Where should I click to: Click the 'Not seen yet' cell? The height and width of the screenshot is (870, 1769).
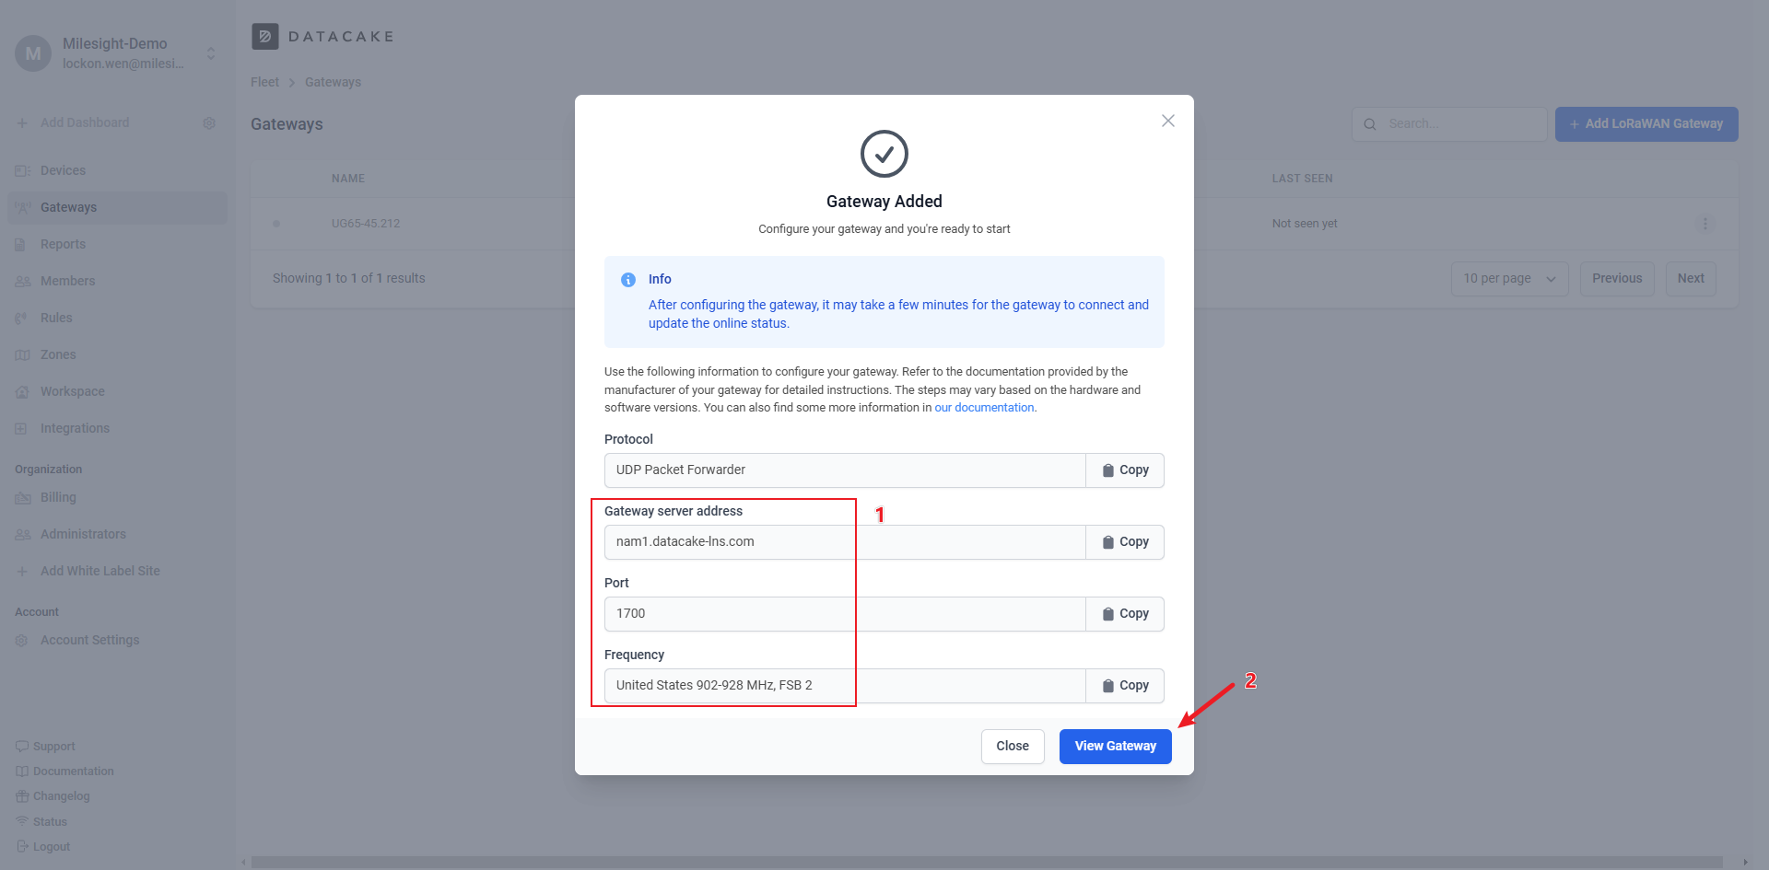point(1304,224)
